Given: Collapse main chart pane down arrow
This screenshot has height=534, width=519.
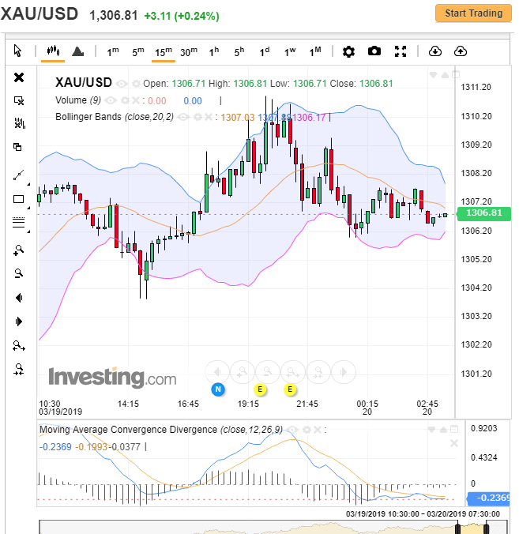Looking at the screenshot, I should [433, 74].
